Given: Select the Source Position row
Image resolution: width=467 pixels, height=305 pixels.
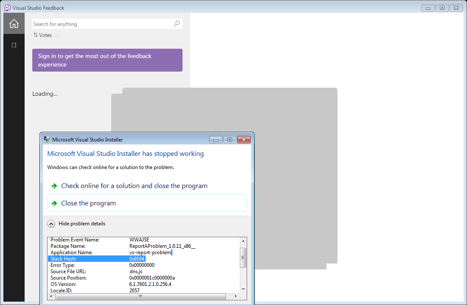Looking at the screenshot, I should pyautogui.click(x=144, y=277).
